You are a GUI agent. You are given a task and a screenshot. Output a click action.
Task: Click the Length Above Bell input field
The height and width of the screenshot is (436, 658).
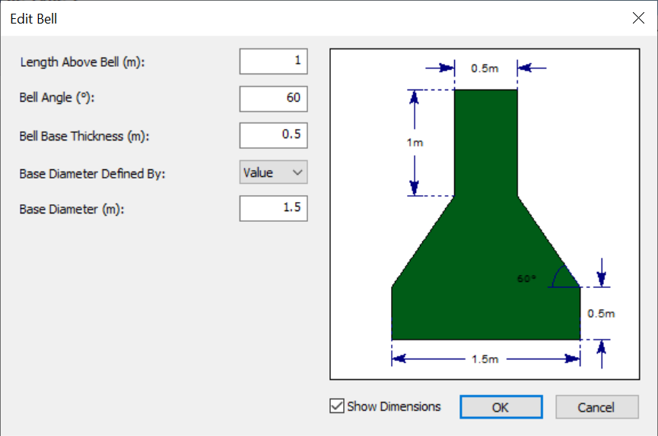click(x=273, y=62)
